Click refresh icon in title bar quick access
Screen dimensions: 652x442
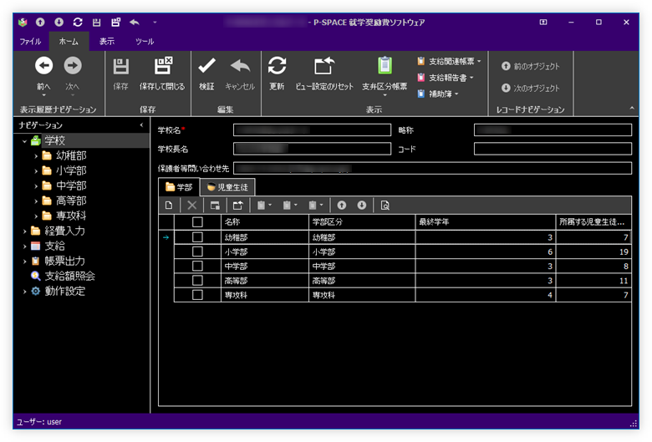(78, 22)
